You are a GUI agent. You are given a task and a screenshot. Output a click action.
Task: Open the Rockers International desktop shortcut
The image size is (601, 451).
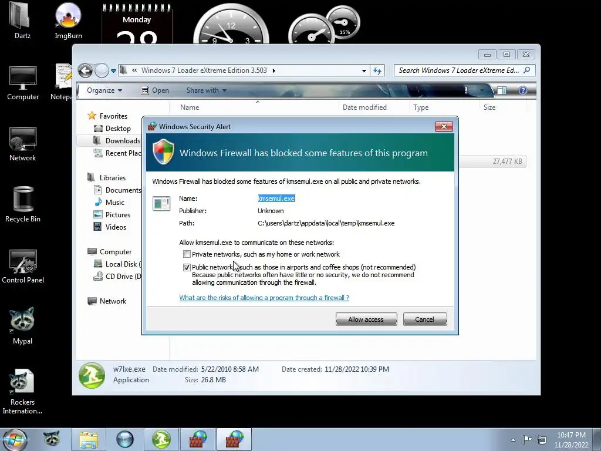point(22,392)
